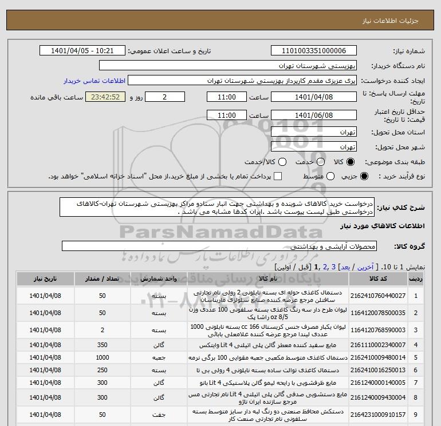Screen dimensions: 441x426
Task: Select the جزیی purchase type radio
Action: [x=364, y=176]
